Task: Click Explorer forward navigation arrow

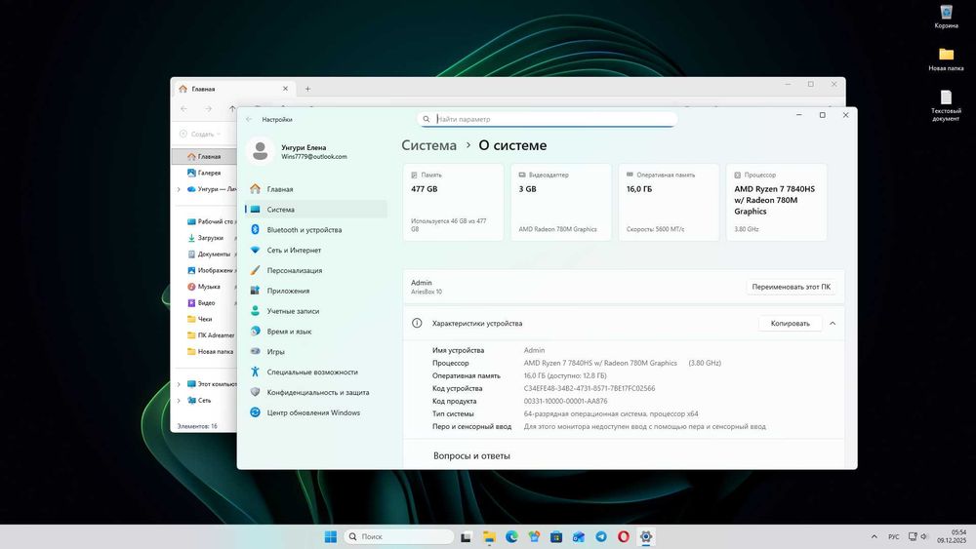Action: [x=208, y=109]
